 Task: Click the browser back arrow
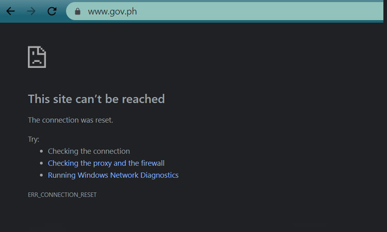pos(10,11)
